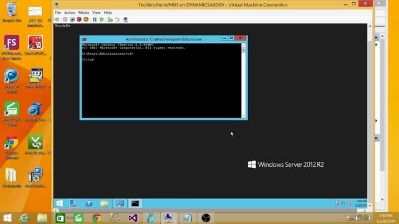
Task: Click the green Reset VM play icon
Action: (102, 19)
